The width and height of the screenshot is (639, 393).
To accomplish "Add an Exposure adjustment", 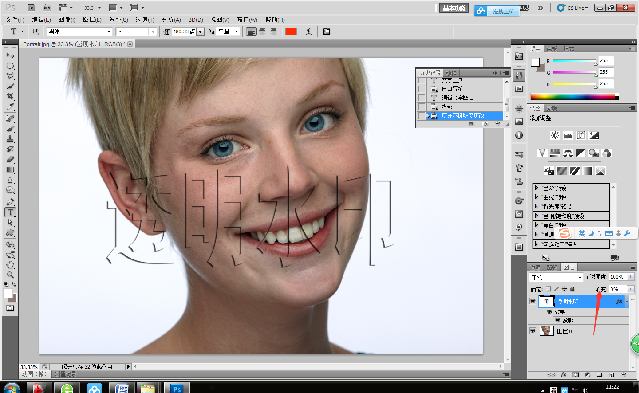I will click(594, 135).
